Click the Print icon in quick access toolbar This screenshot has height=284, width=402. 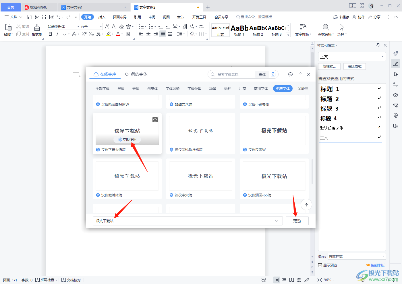[x=44, y=17]
